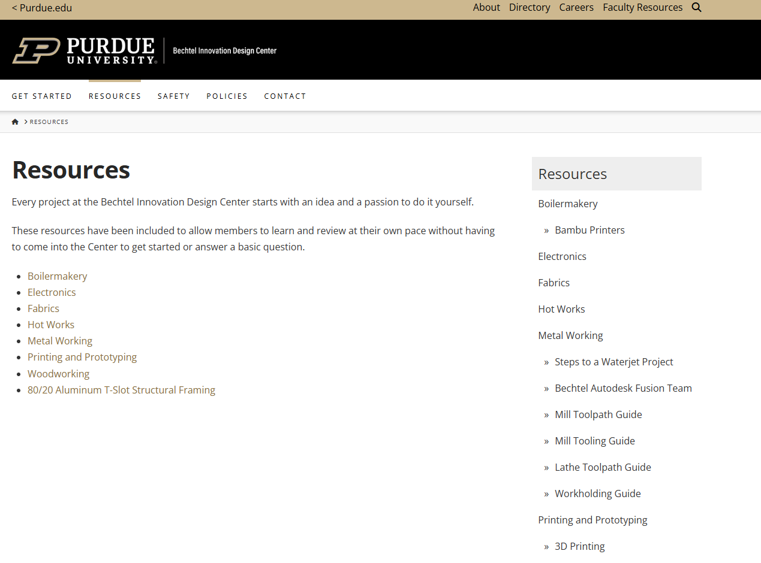Click the home breadcrumb icon
Viewport: 761px width, 563px height.
click(x=15, y=121)
